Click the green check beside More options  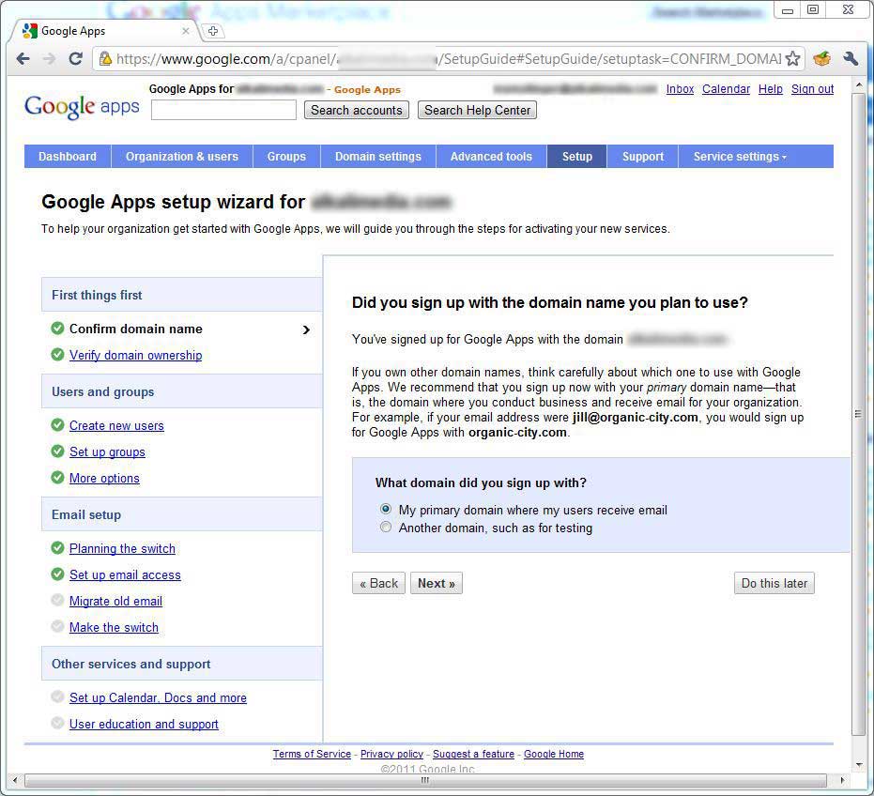pos(57,478)
